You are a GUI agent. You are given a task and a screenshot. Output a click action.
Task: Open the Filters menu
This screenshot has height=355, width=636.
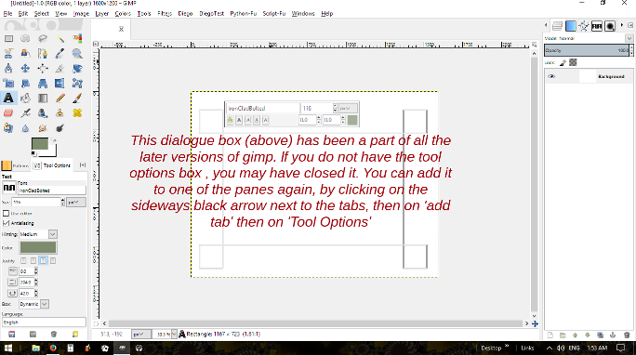165,13
